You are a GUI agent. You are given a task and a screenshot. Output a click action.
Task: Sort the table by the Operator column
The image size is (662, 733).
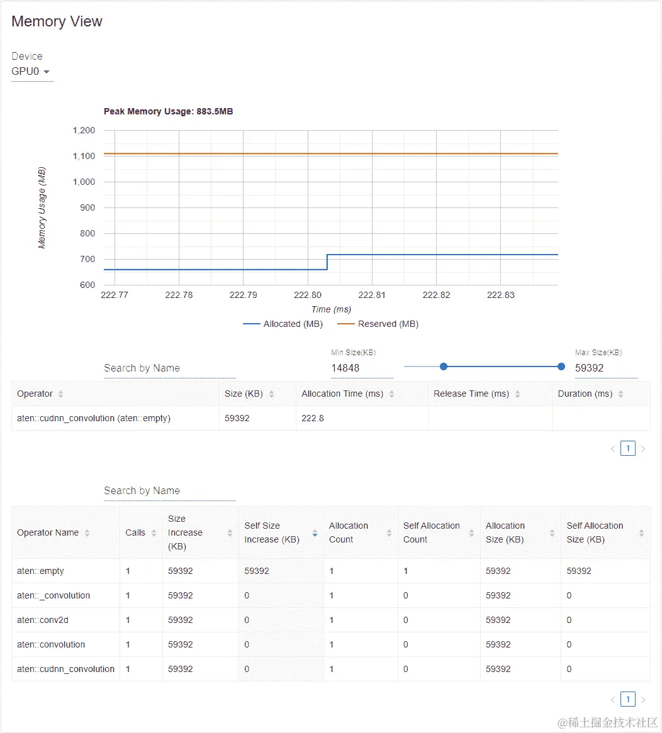60,394
